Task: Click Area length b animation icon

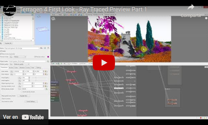Action: [x=20, y=81]
